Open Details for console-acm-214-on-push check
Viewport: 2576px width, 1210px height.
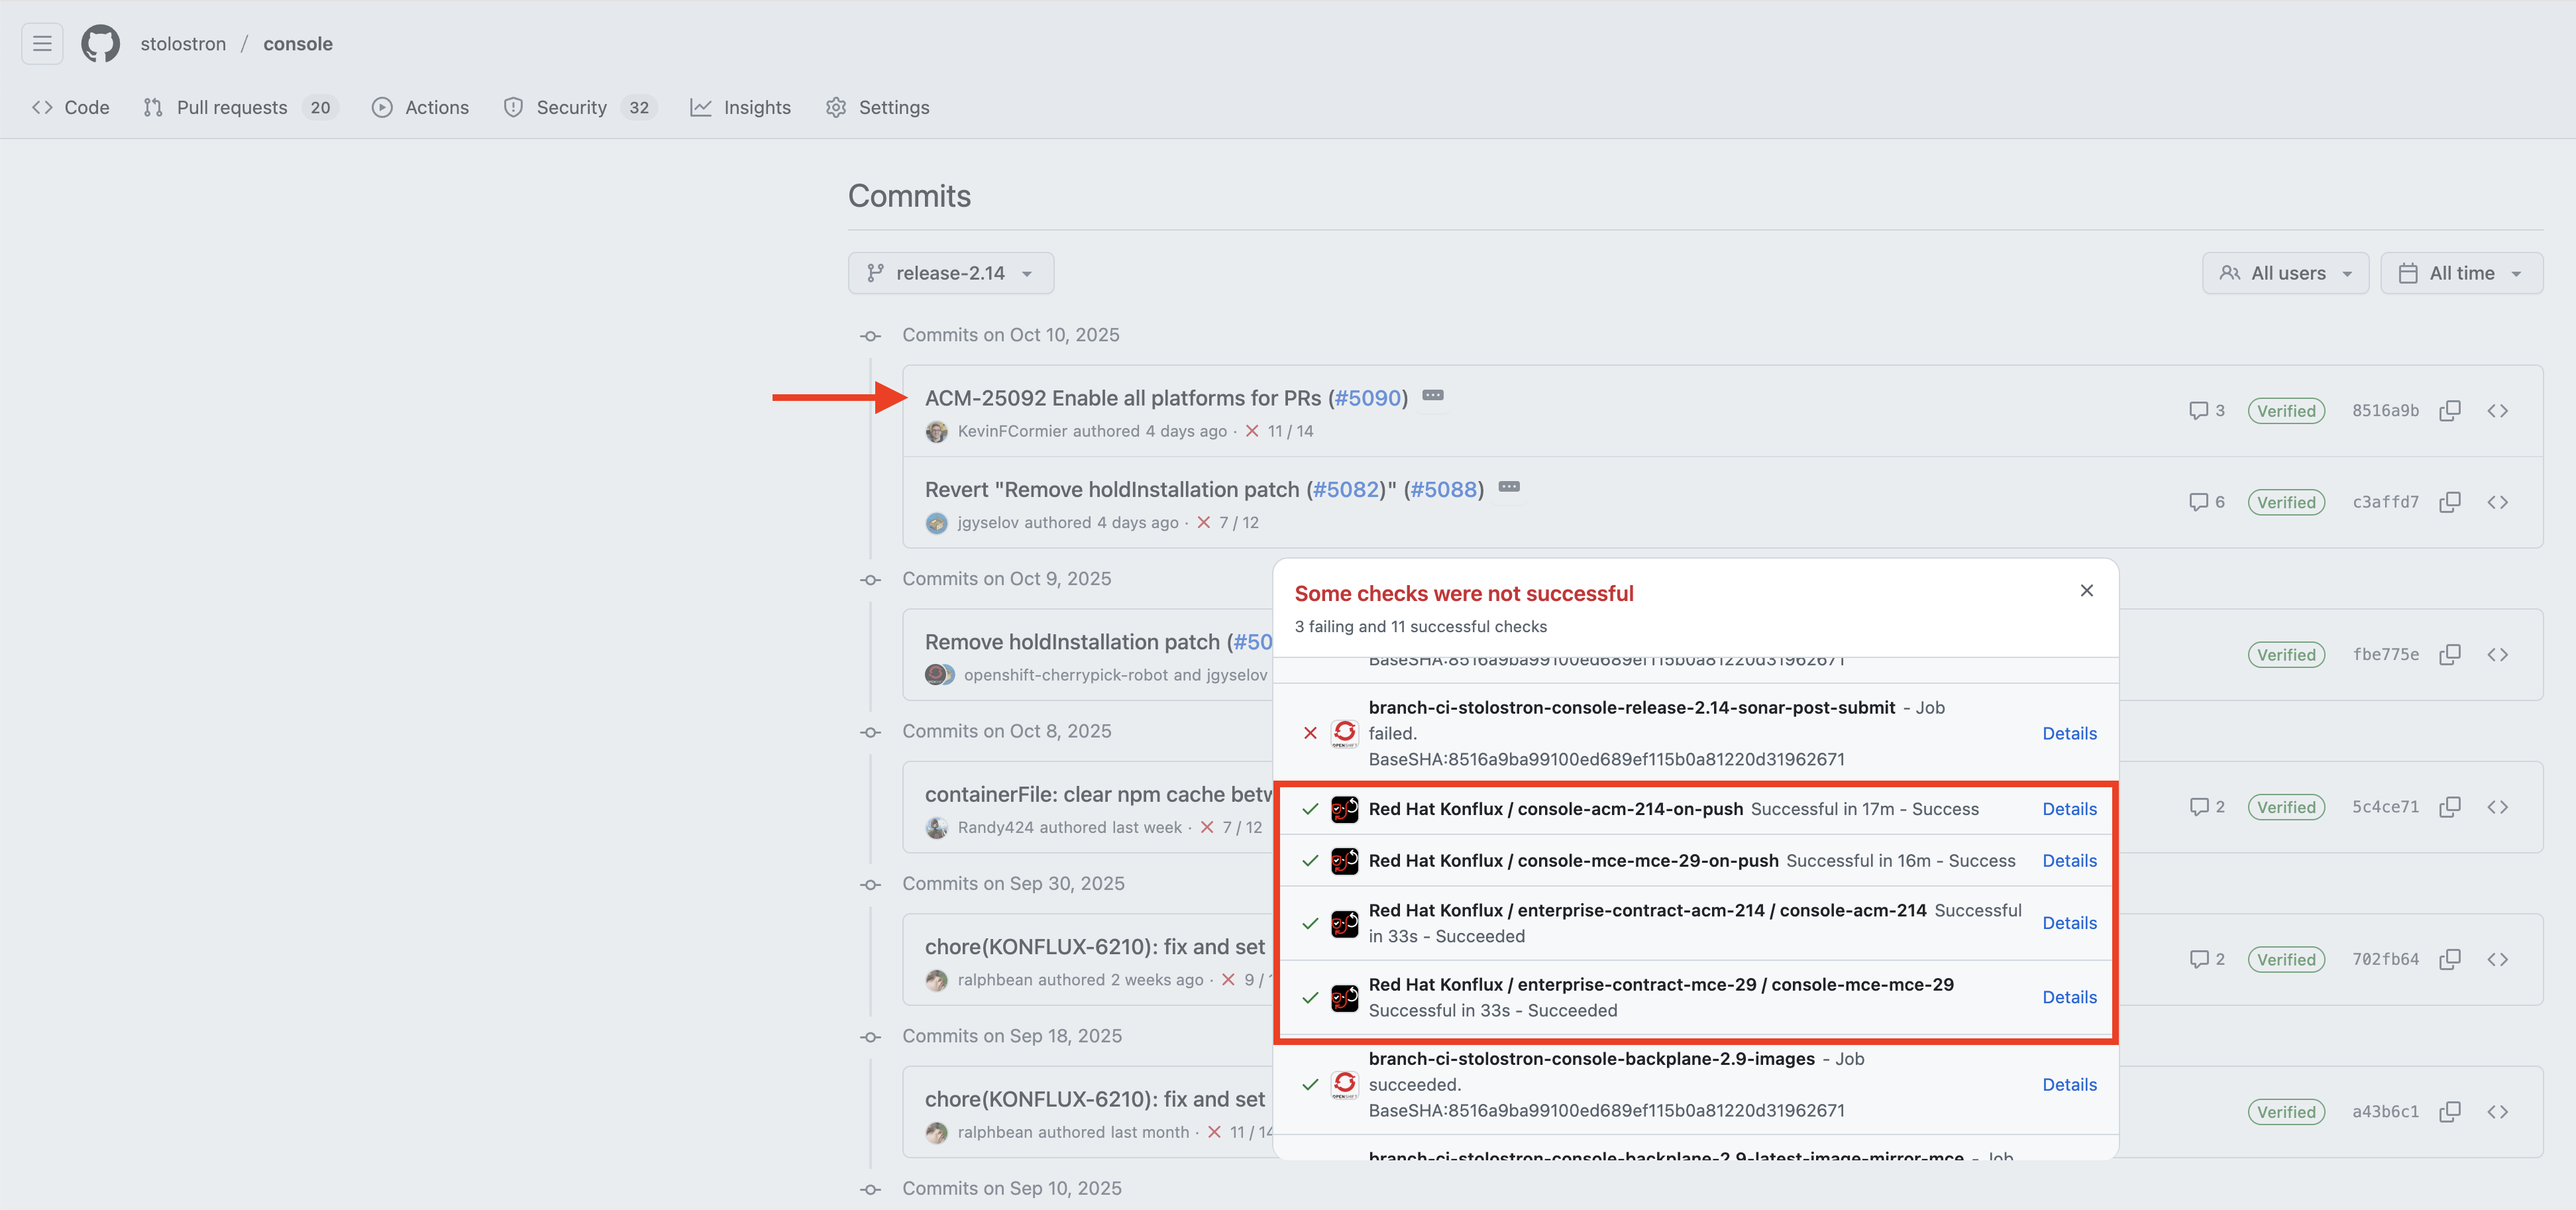2069,809
